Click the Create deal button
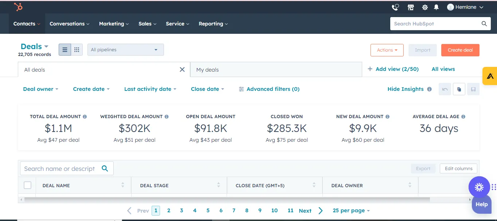The height and width of the screenshot is (221, 497). tap(460, 50)
